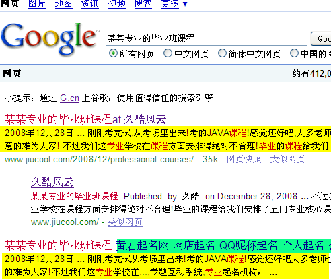Viewport: 331px width, 279px height.
Task: Open the 地图 (Maps) tab
Action: tap(64, 4)
